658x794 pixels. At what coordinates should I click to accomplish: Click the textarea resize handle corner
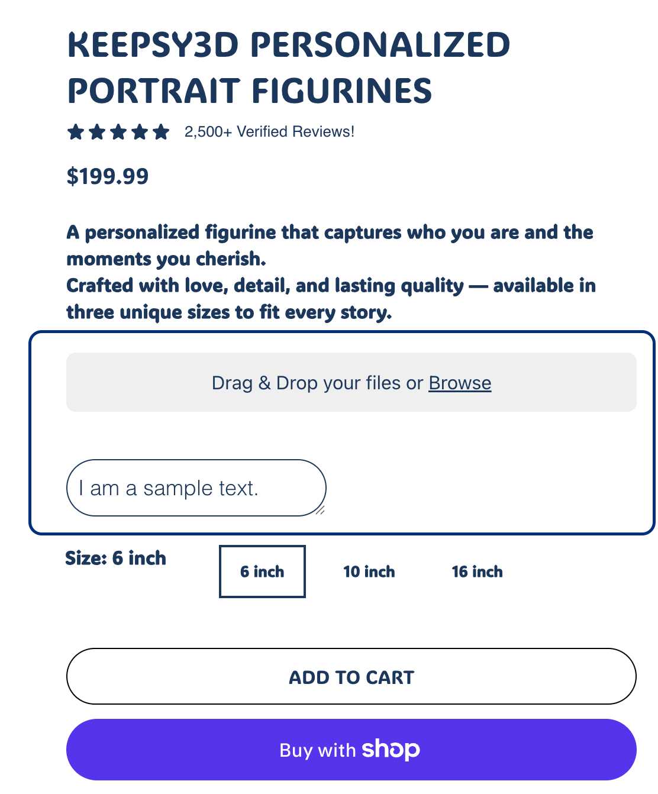320,510
